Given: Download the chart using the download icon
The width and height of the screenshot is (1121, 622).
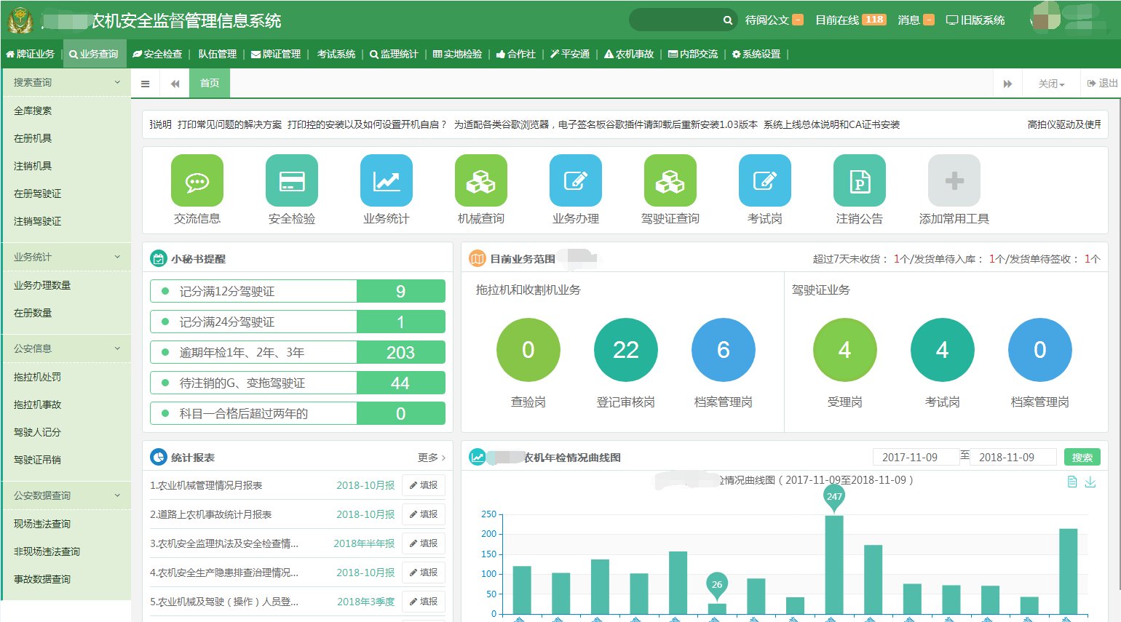Looking at the screenshot, I should [x=1090, y=482].
